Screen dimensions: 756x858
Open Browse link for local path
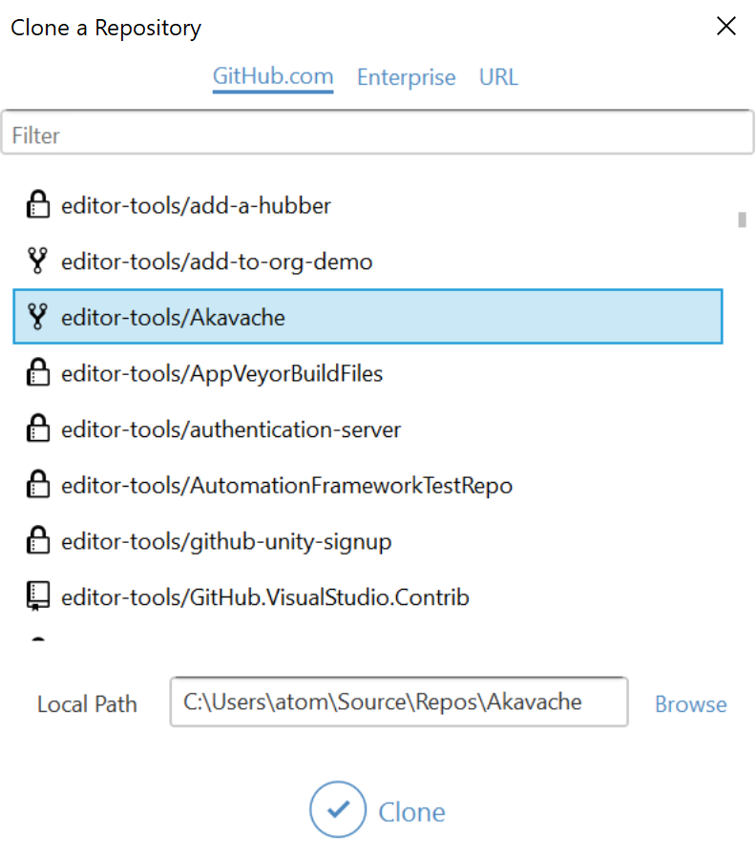pos(690,704)
